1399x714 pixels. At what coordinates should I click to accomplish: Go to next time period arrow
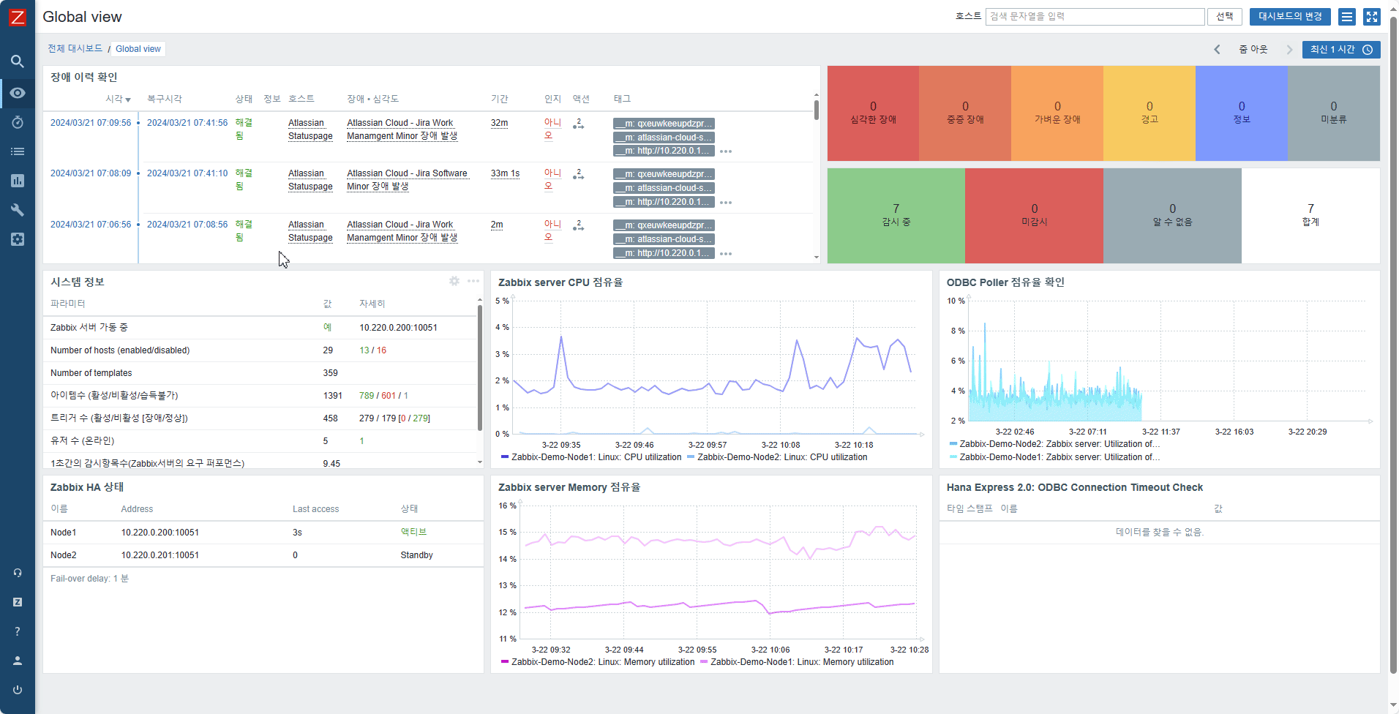click(x=1289, y=50)
